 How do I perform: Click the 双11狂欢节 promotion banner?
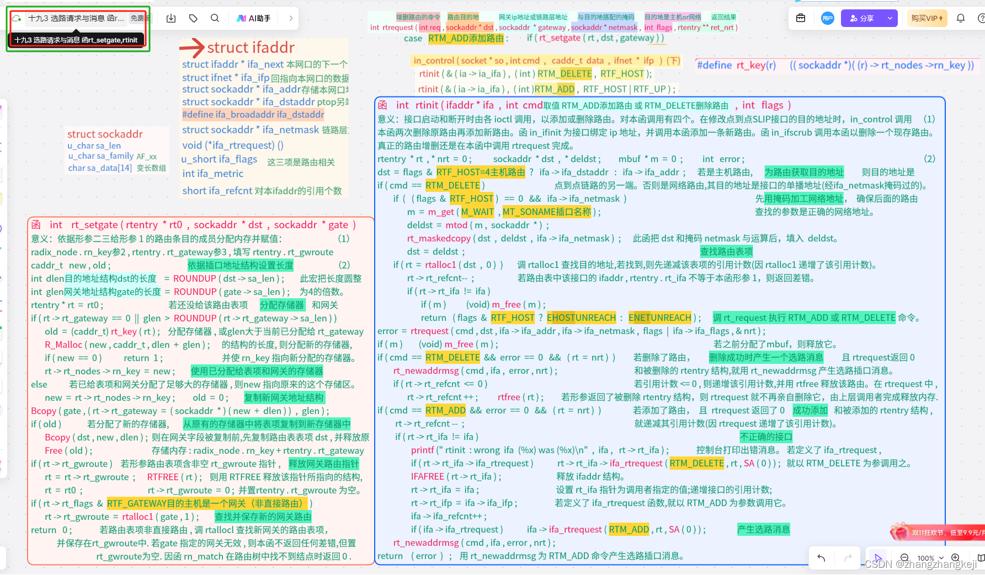tap(938, 533)
